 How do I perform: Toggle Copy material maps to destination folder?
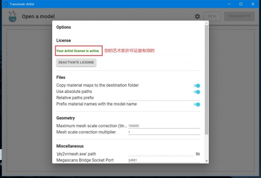pyautogui.click(x=197, y=86)
